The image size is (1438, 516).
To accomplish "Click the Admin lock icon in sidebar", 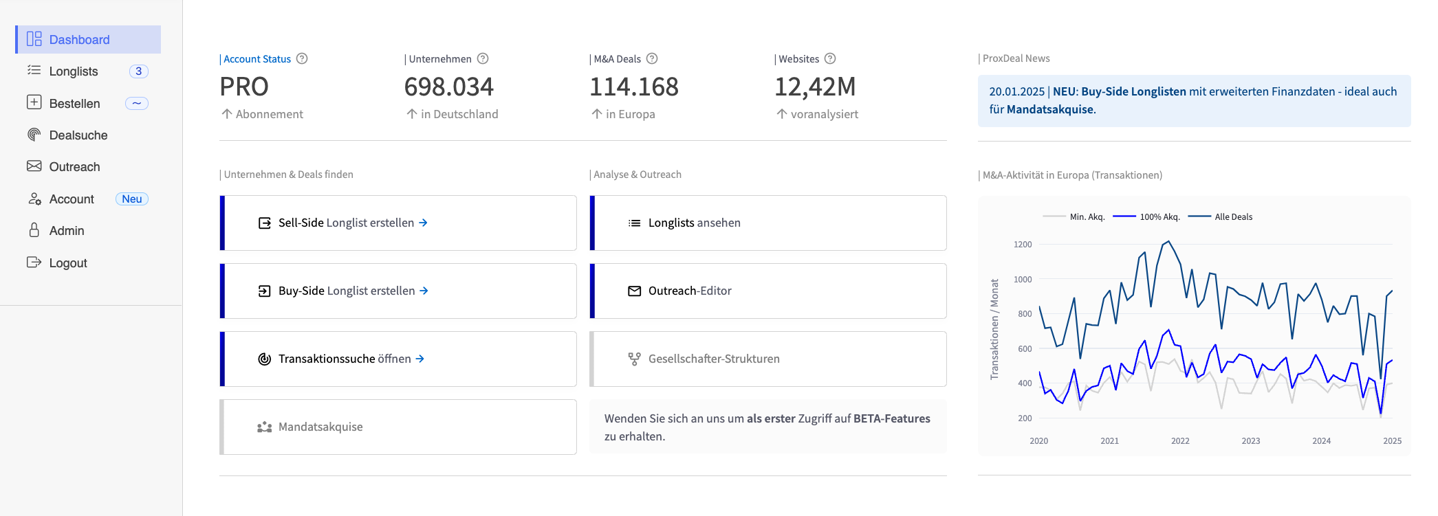I will 34,230.
